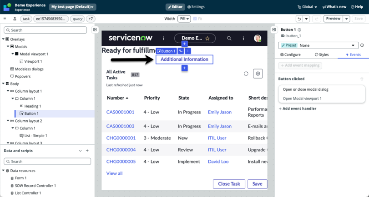Sort the list by Number column header
This screenshot has height=197, width=369.
118,98
